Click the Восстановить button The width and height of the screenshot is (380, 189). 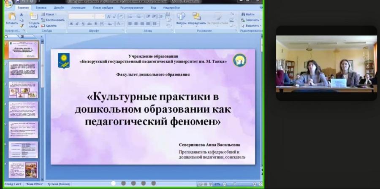(x=53, y=20)
